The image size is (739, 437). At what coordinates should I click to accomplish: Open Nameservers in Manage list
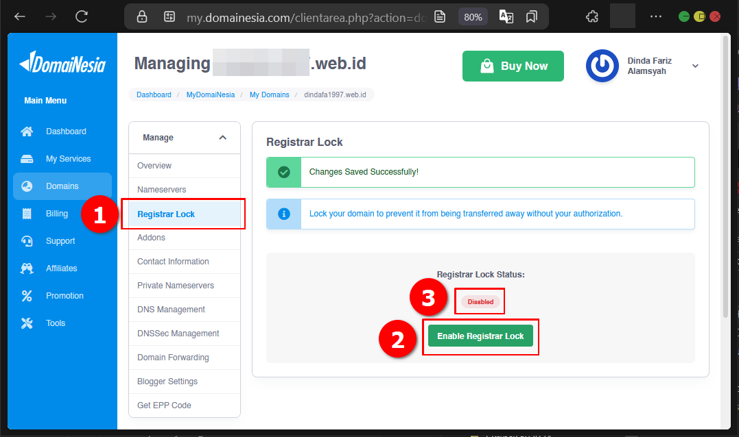185,190
